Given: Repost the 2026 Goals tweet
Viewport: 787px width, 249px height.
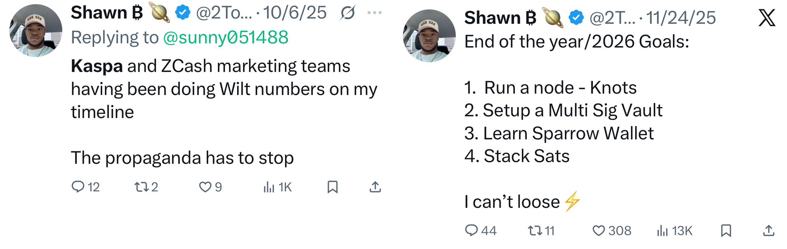Looking at the screenshot, I should [535, 231].
